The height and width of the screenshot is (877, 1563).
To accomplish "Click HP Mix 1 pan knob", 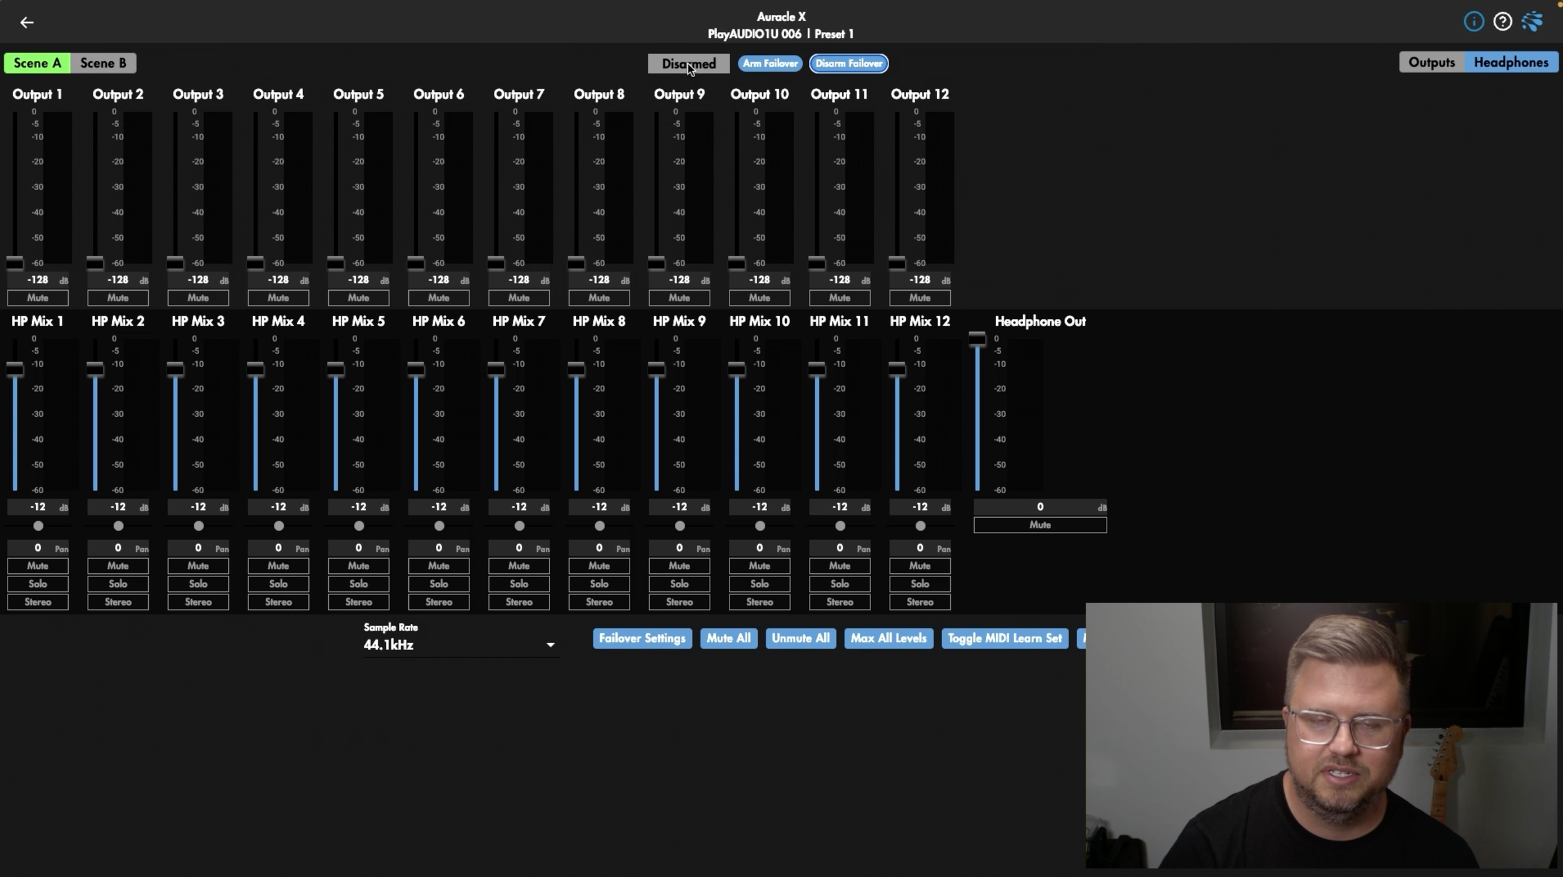I will point(38,526).
